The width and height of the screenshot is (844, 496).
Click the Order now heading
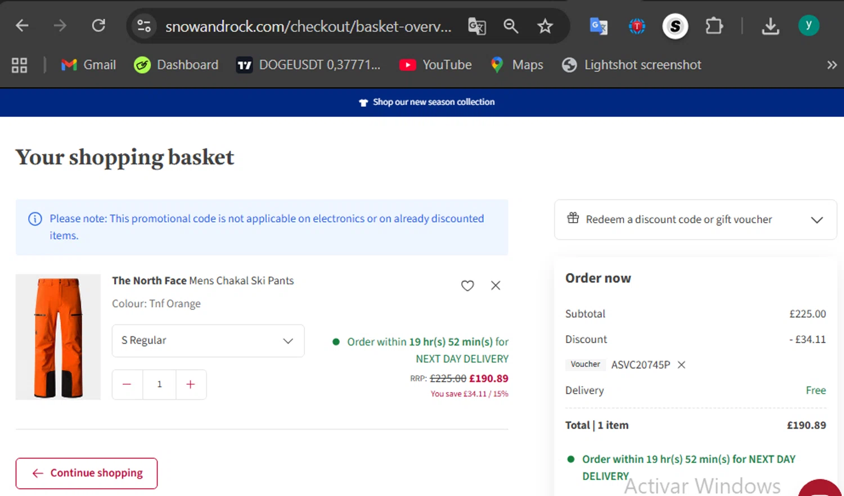click(598, 278)
